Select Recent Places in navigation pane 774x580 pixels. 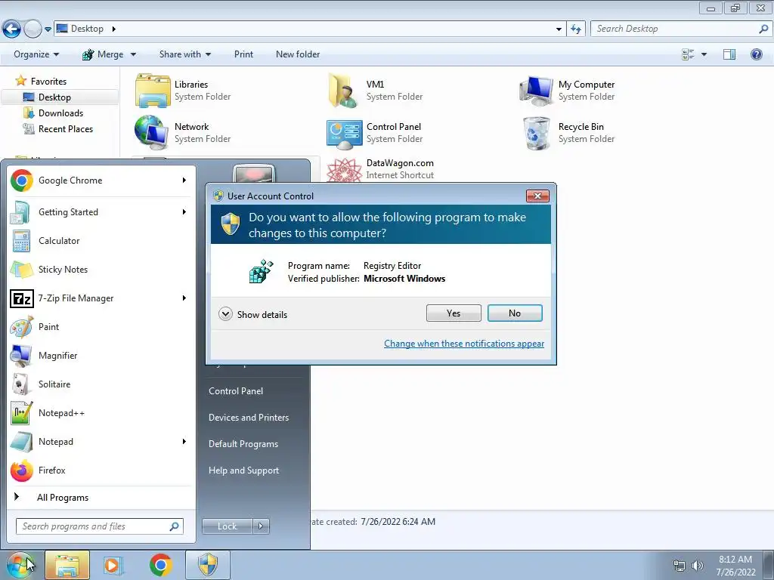pos(66,129)
